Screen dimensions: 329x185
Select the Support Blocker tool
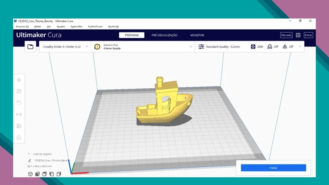click(x=19, y=137)
